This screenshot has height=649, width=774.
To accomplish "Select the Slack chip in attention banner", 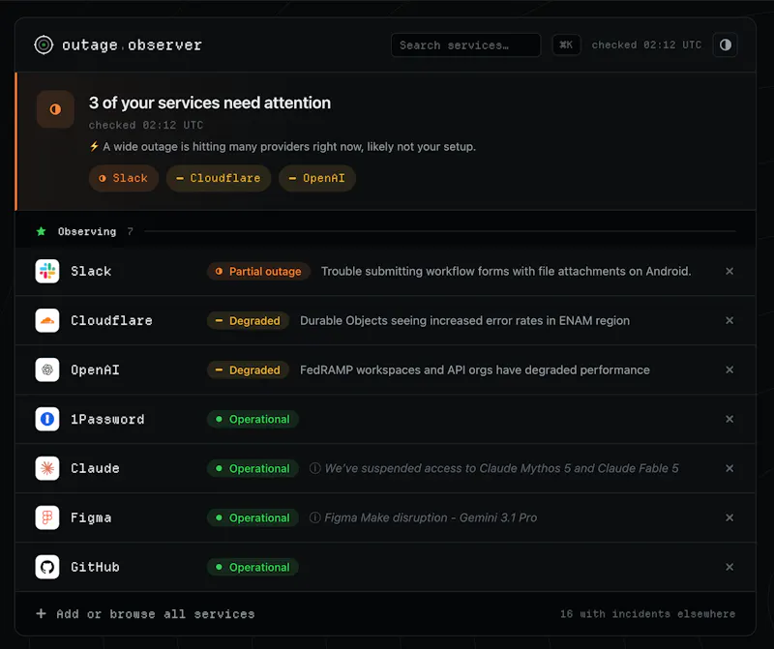I will (x=124, y=178).
